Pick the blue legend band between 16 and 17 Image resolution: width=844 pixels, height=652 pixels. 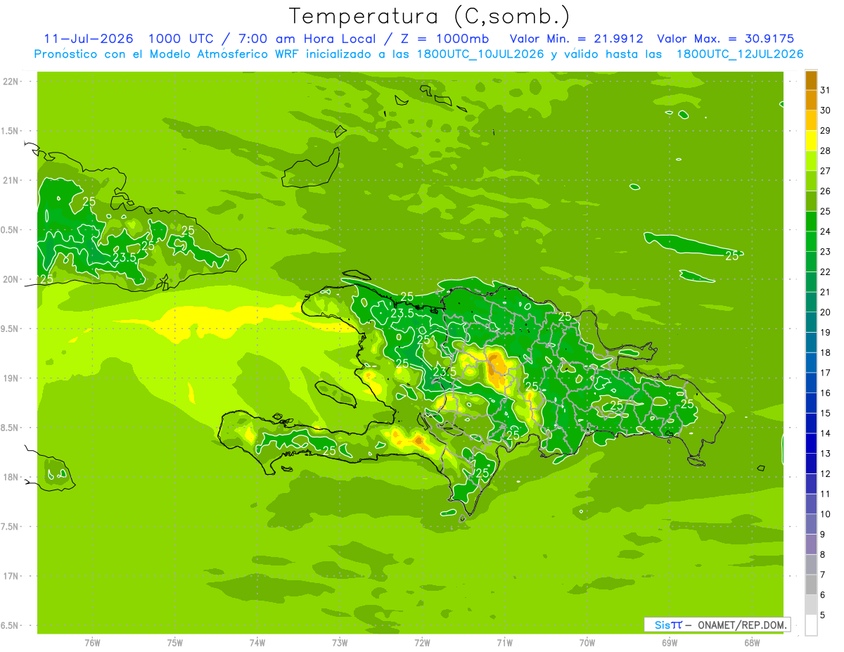(811, 383)
